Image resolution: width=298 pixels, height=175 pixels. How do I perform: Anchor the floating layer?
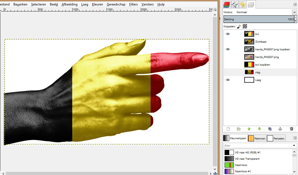point(280,129)
